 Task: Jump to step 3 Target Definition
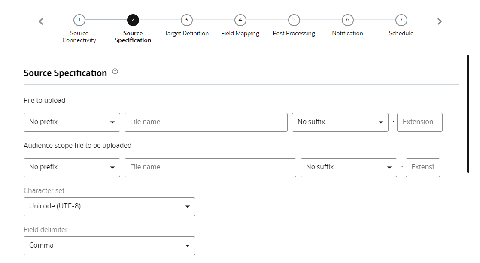(186, 20)
